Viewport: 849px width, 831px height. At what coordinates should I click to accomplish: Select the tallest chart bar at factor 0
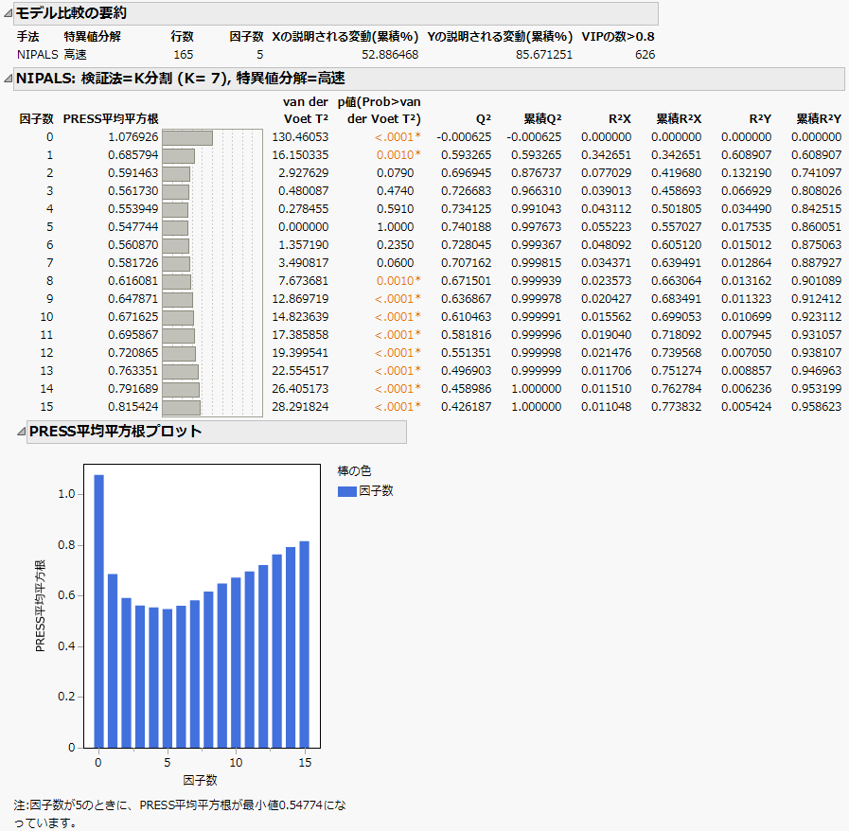[x=98, y=610]
